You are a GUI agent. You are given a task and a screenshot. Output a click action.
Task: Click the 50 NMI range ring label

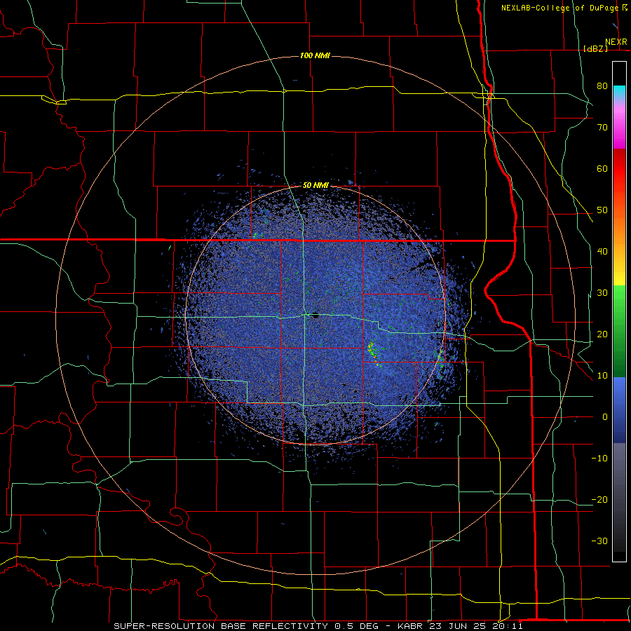coord(315,186)
